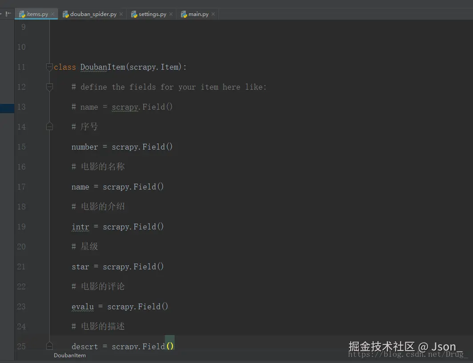Screen dimensions: 473x363
Task: Click line number 15 in the gutter
Action: click(x=21, y=147)
